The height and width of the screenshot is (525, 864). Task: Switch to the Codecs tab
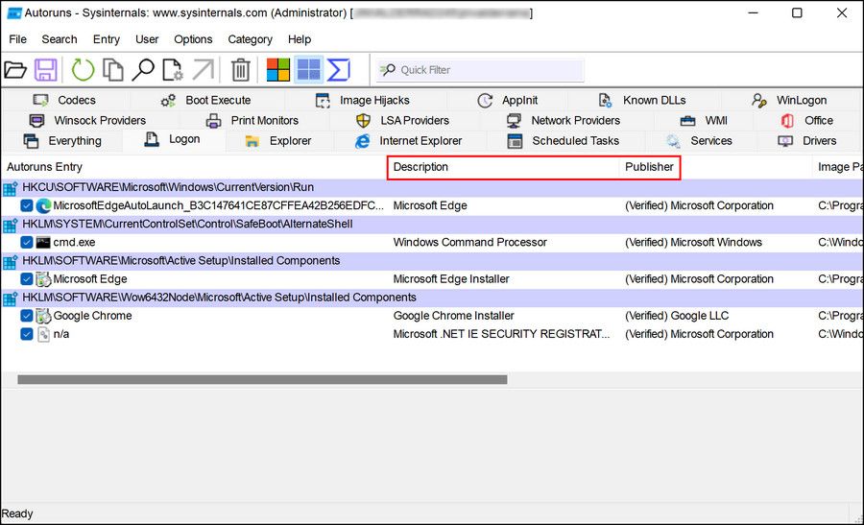pyautogui.click(x=64, y=100)
